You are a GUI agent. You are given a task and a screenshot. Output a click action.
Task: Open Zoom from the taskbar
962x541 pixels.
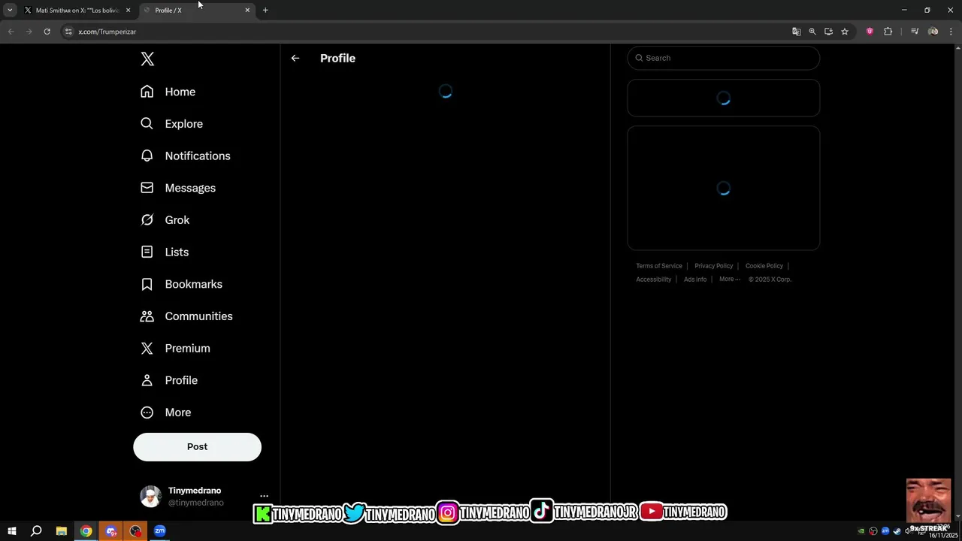point(160,531)
